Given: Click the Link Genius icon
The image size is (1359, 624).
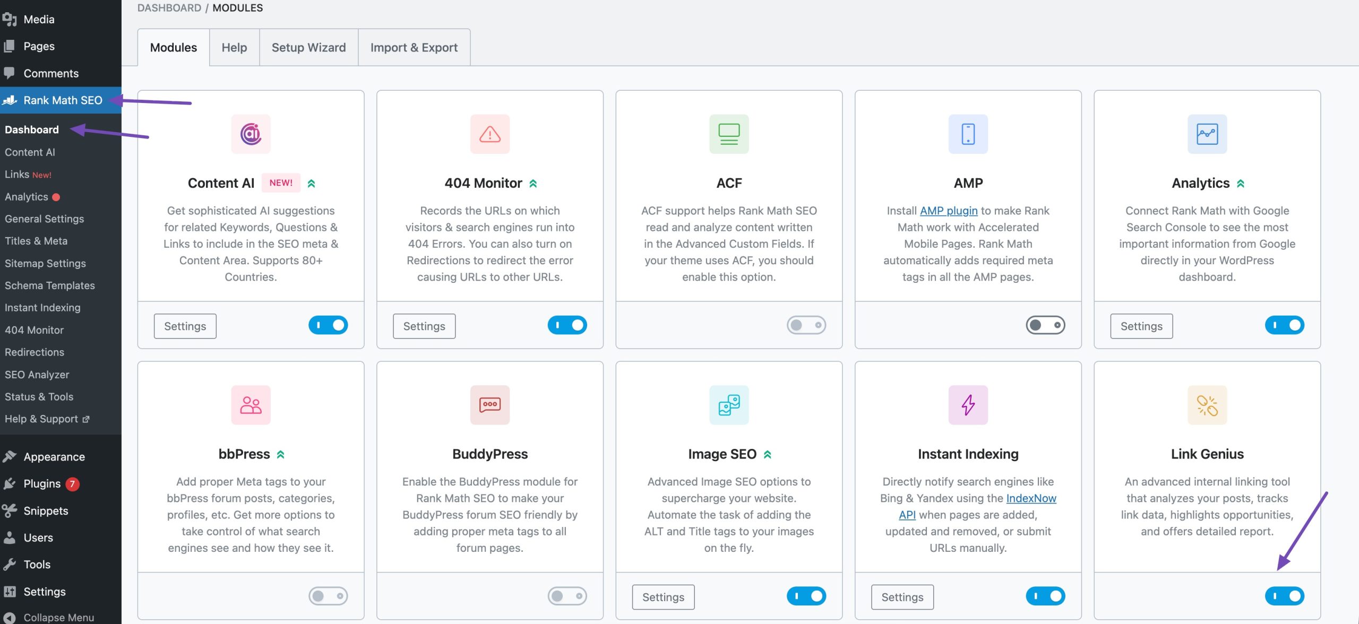Looking at the screenshot, I should [1207, 405].
